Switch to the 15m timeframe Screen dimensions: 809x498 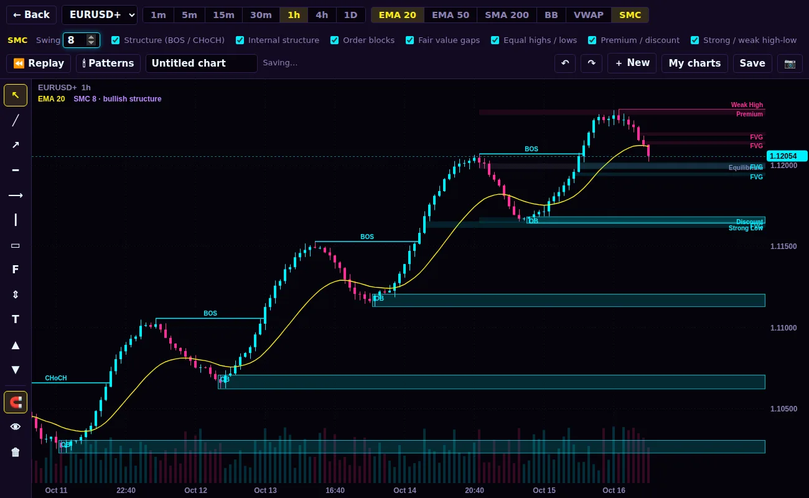click(x=223, y=15)
